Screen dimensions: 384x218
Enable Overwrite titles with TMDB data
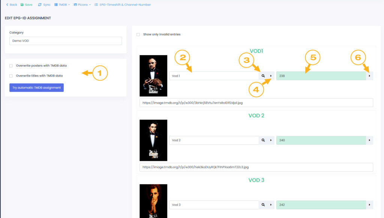pos(11,76)
